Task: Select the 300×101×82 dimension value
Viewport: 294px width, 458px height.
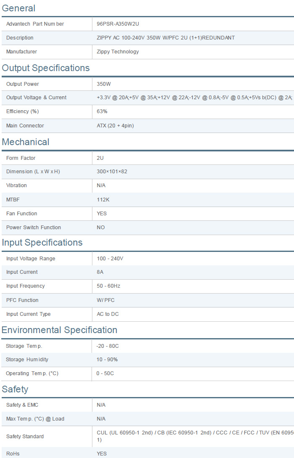Action: point(112,172)
